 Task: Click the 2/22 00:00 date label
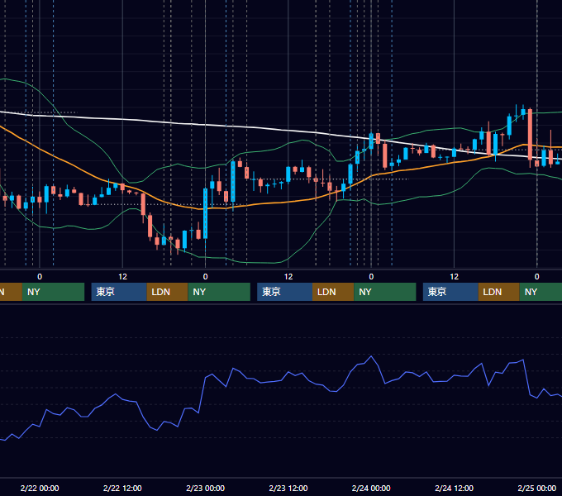click(40, 488)
